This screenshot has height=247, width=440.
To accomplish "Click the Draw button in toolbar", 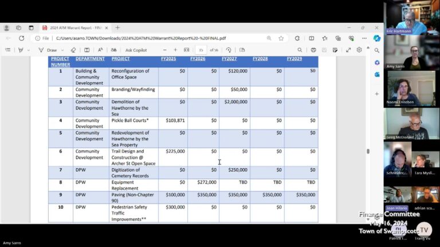I will (x=48, y=50).
